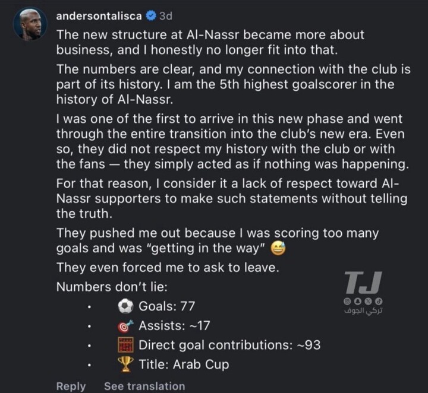Open the andersontalisca username link
The height and width of the screenshot is (393, 428).
[98, 17]
